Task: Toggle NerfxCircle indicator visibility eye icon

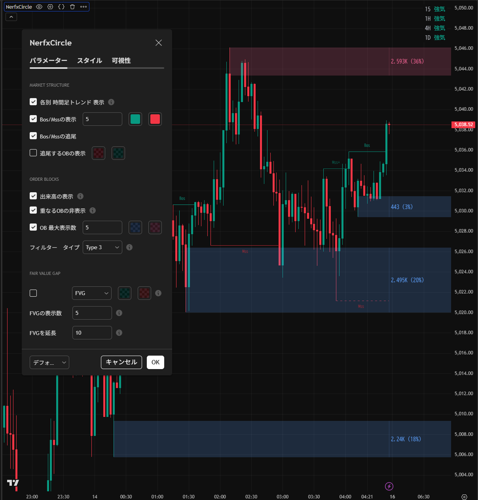Action: (x=39, y=7)
